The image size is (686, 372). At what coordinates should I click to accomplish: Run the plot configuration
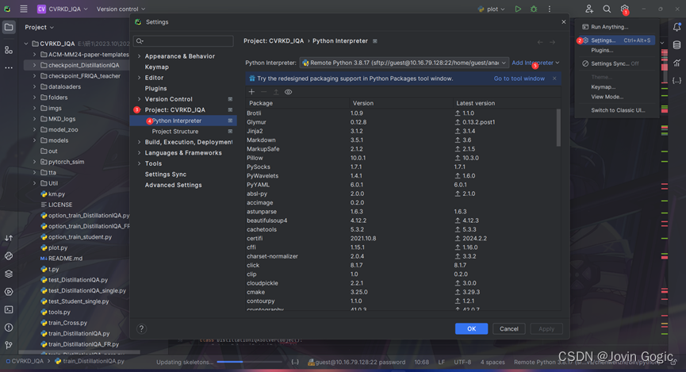[x=518, y=9]
